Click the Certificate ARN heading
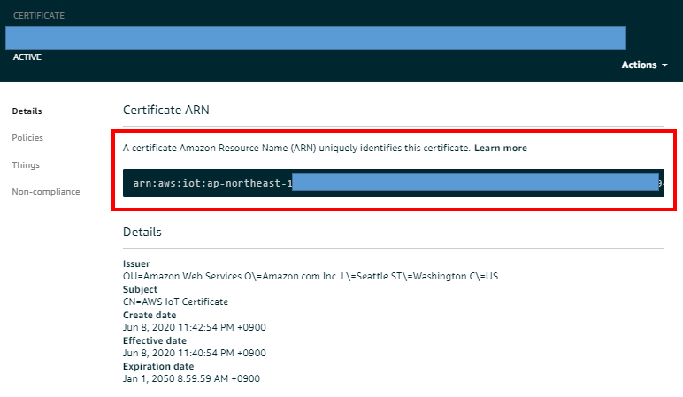The image size is (683, 397). click(166, 110)
